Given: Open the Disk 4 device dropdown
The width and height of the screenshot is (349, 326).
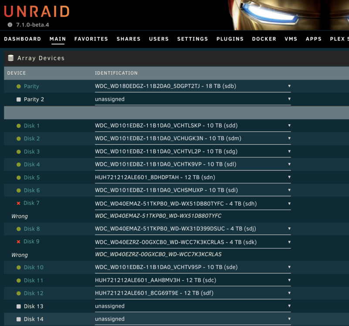Looking at the screenshot, I should point(193,164).
